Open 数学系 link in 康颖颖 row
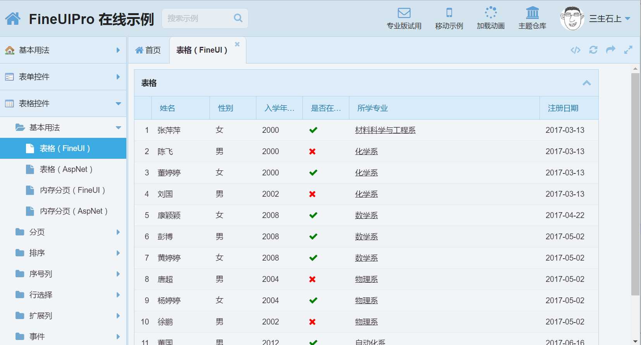Viewport: 641px width, 345px height. (x=366, y=215)
